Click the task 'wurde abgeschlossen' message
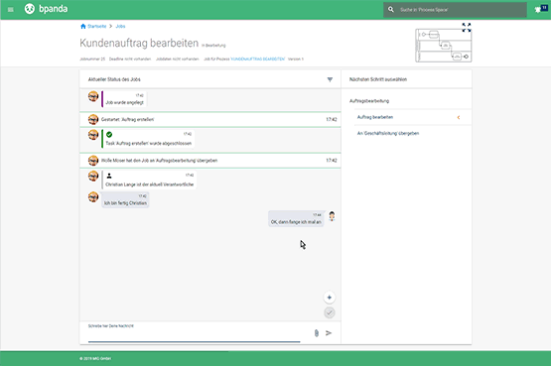 pos(148,139)
